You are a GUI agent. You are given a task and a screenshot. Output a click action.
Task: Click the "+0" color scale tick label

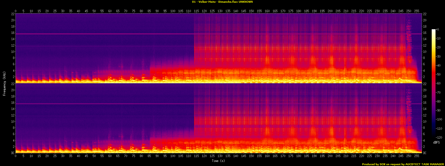pyautogui.click(x=437, y=29)
